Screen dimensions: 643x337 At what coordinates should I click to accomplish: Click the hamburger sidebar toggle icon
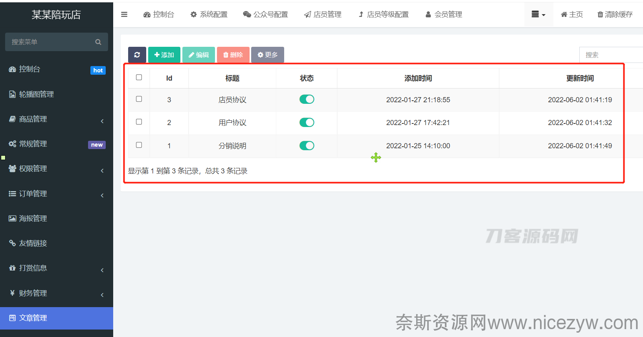(x=124, y=15)
